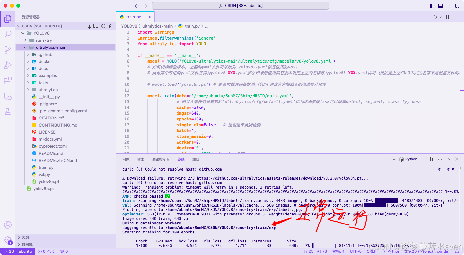Open pyproject.toml in file tree
464x255 pixels.
[x=53, y=146]
